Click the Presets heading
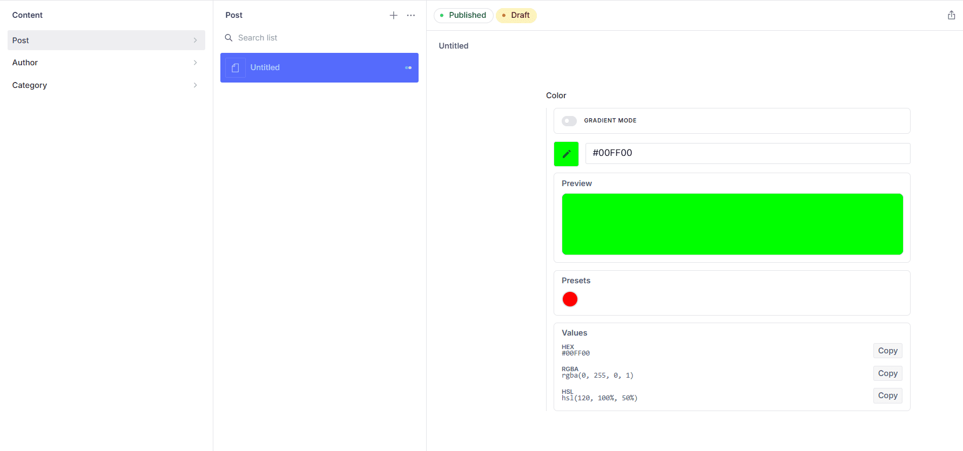Screen dimensions: 963x451 click(576, 281)
